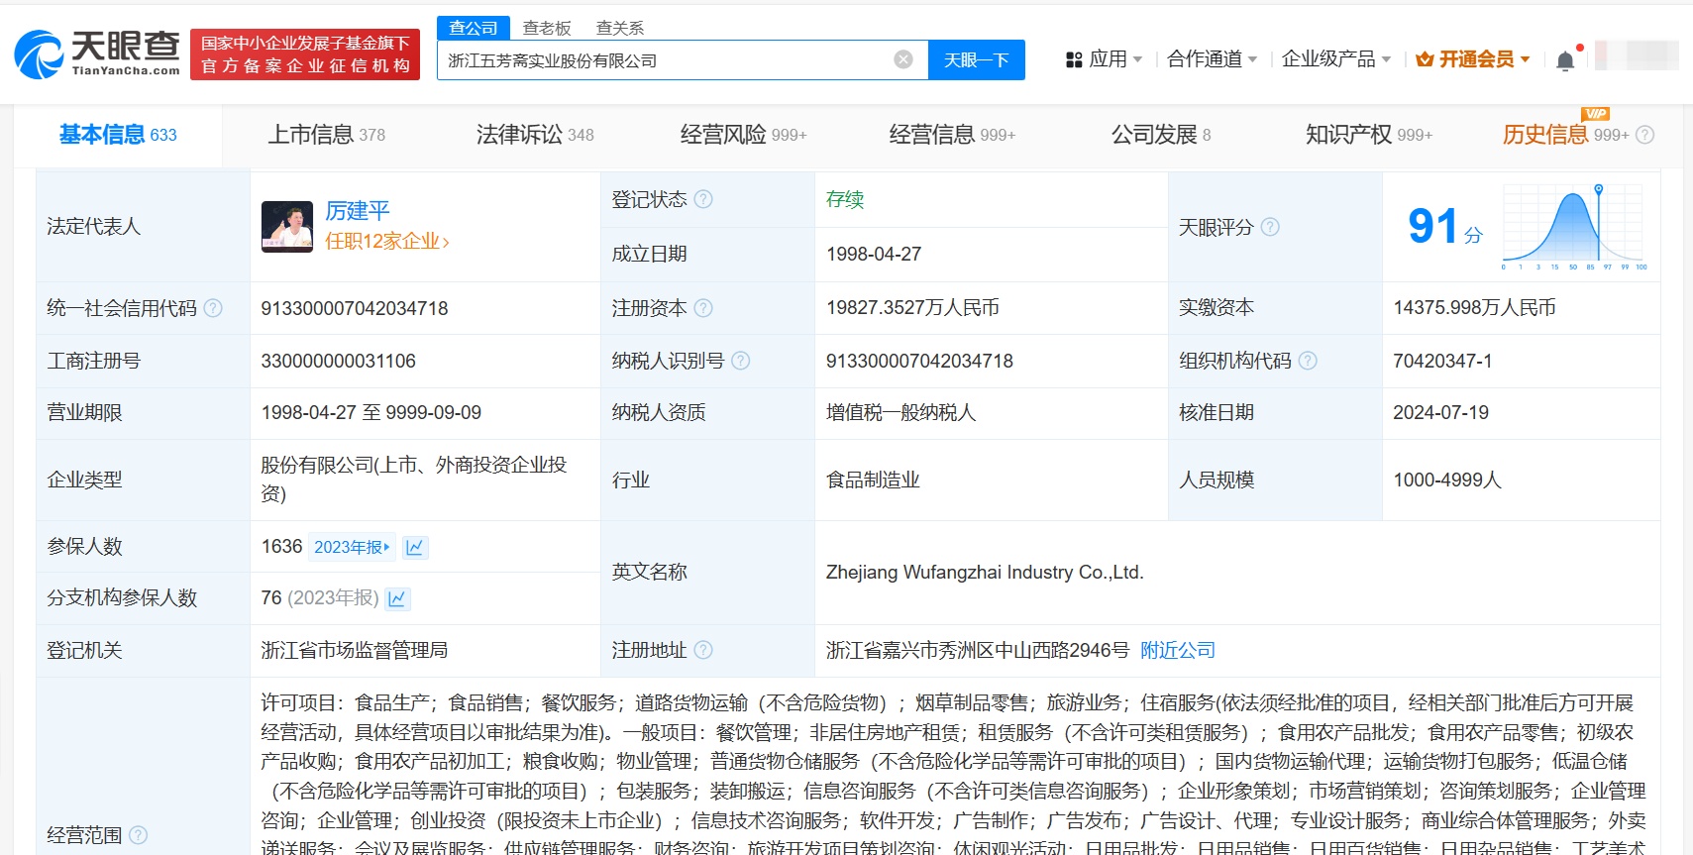Click help icon next to 注册地址
This screenshot has height=855, width=1693.
point(703,650)
